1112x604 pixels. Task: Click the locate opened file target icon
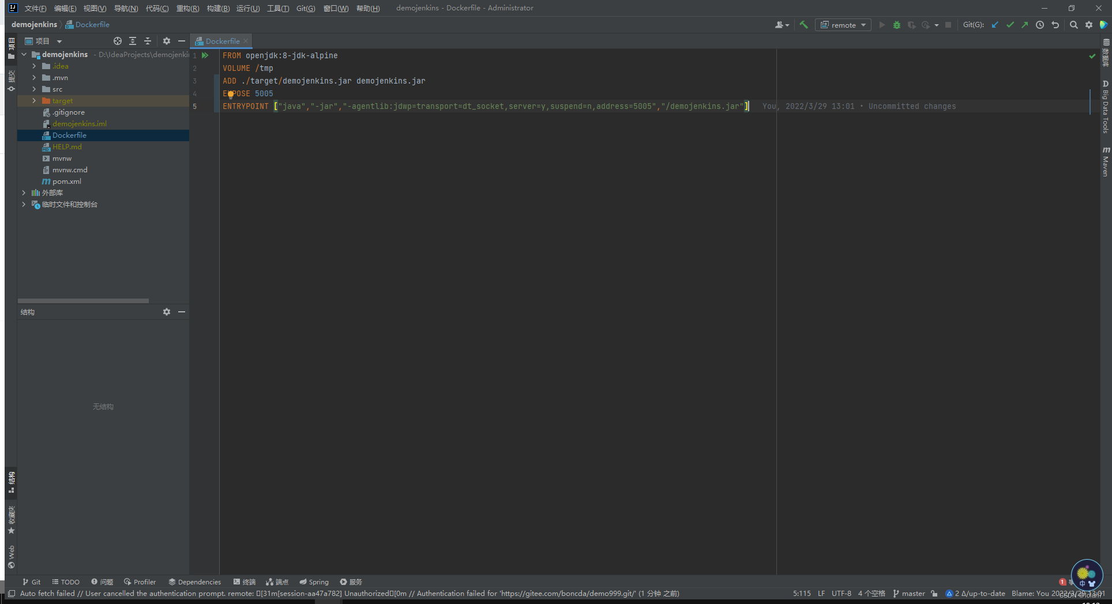[x=118, y=41]
